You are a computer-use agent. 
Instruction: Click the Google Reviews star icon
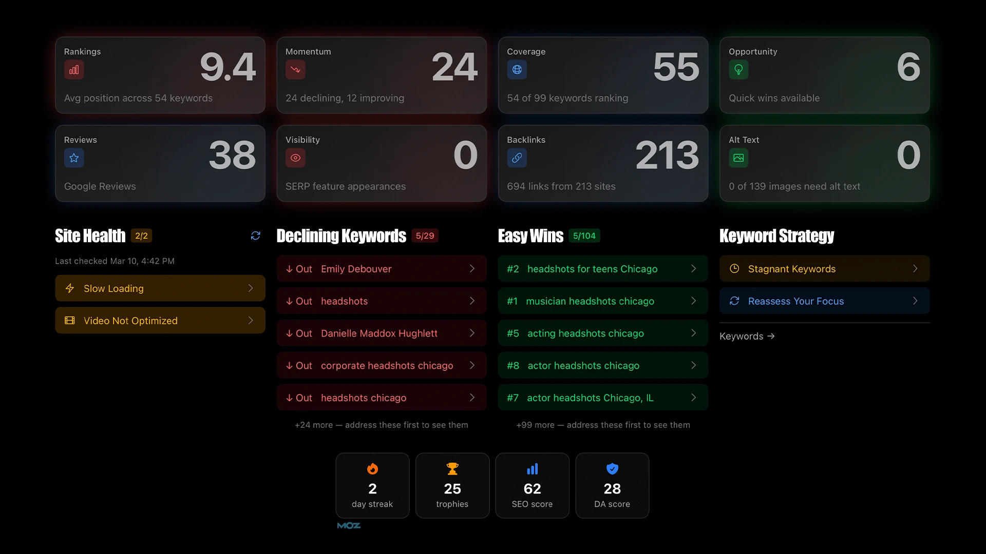tap(74, 158)
